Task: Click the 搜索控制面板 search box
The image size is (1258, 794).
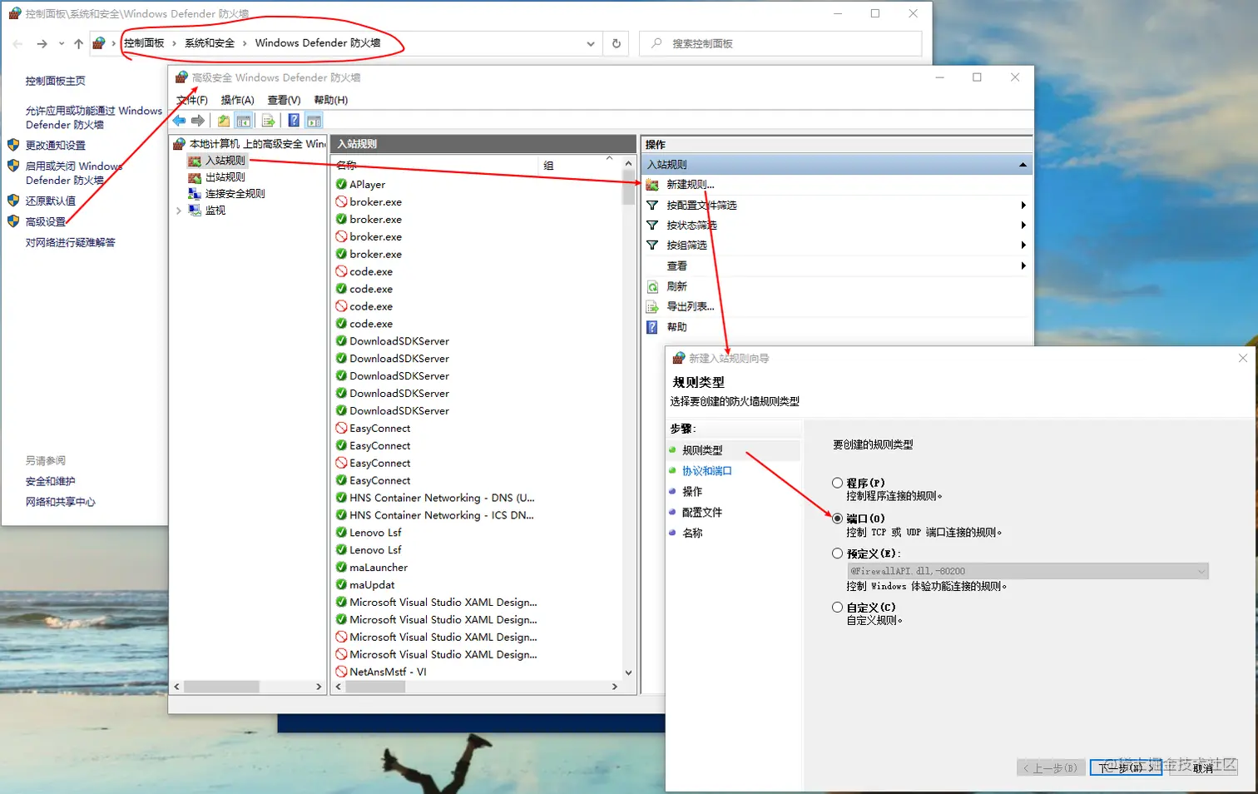Action: 780,43
